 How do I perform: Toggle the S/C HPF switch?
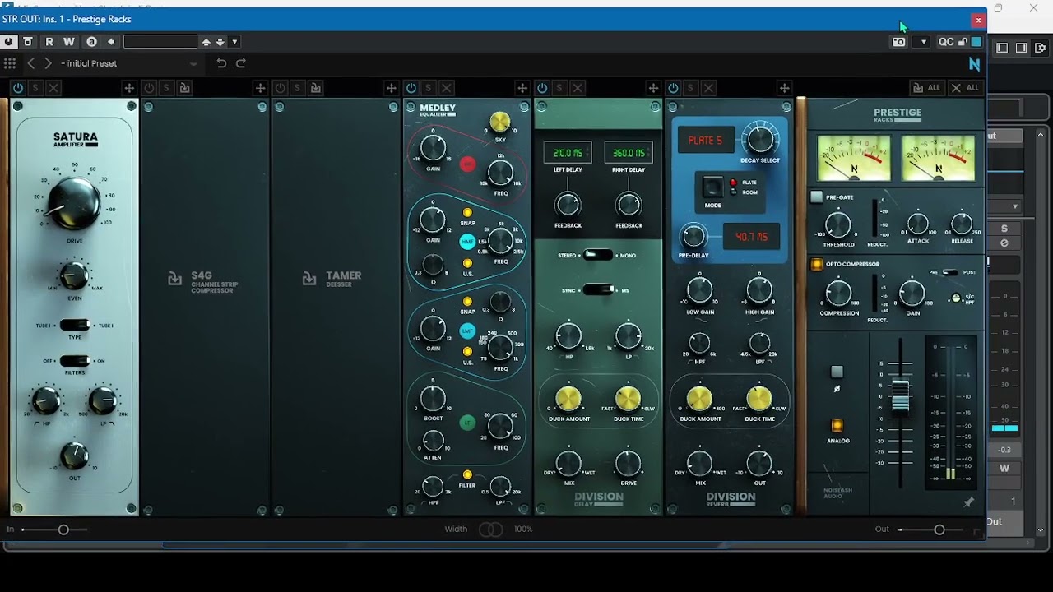tap(956, 298)
